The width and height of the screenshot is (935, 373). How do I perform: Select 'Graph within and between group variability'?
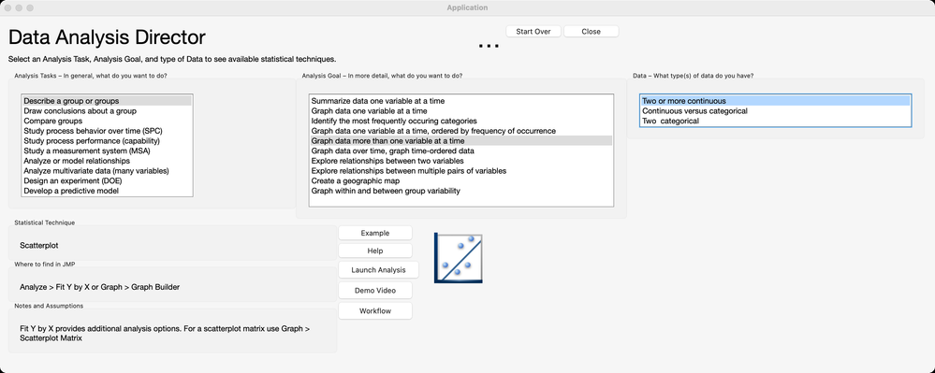[x=460, y=191]
